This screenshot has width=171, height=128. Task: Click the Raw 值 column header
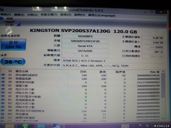155,72
